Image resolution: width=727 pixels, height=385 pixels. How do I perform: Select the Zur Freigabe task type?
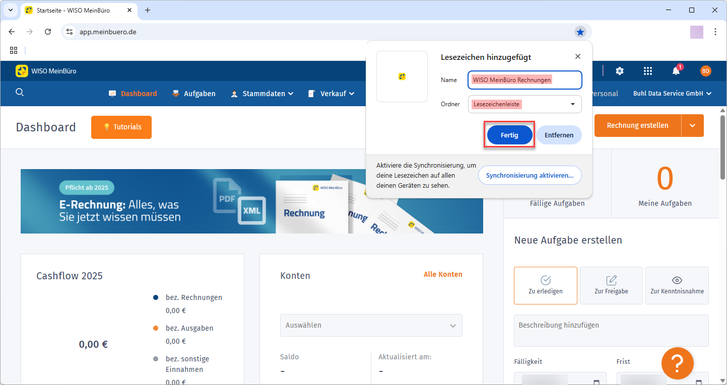click(x=611, y=285)
